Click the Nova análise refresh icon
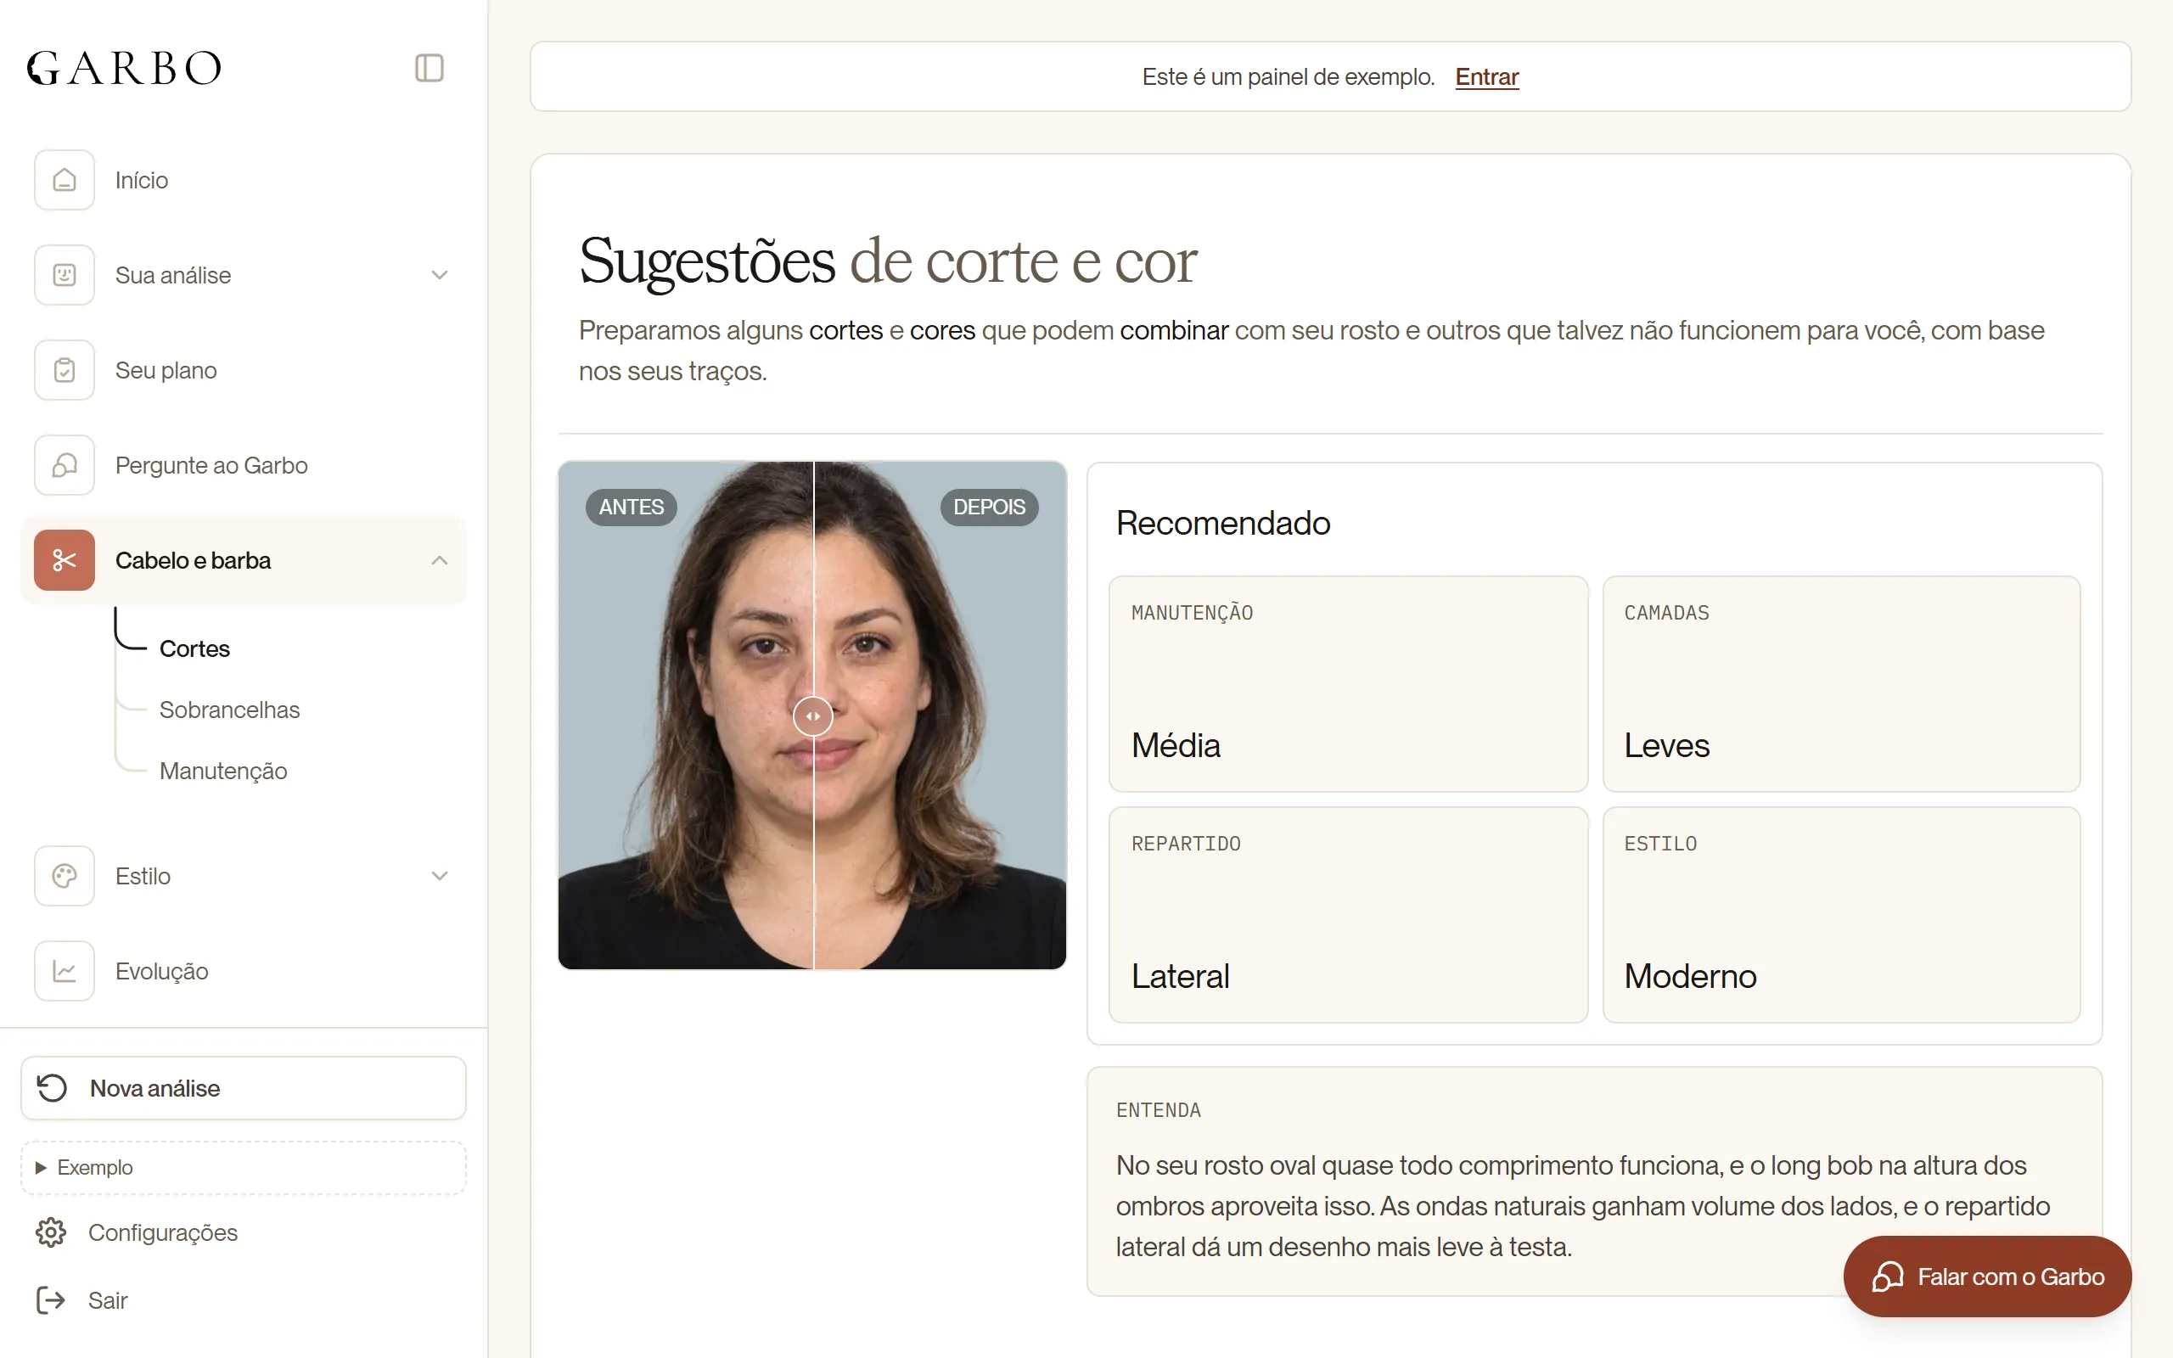2173x1358 pixels. point(52,1087)
